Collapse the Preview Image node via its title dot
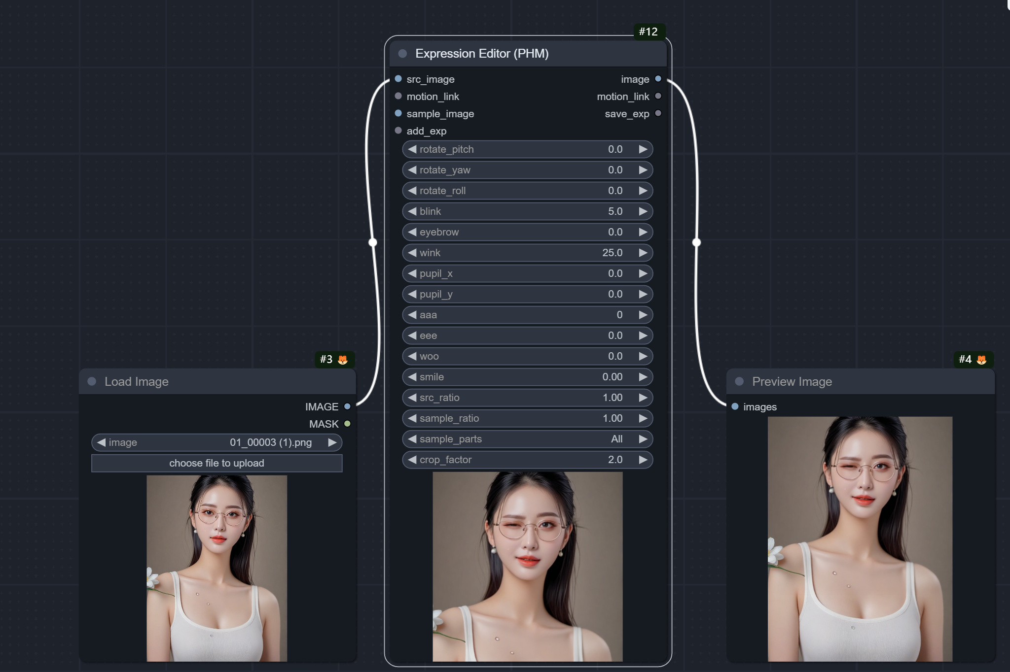The height and width of the screenshot is (672, 1010). pos(740,381)
